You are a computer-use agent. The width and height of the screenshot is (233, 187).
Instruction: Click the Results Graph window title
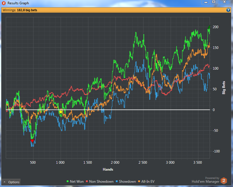click(x=18, y=3)
